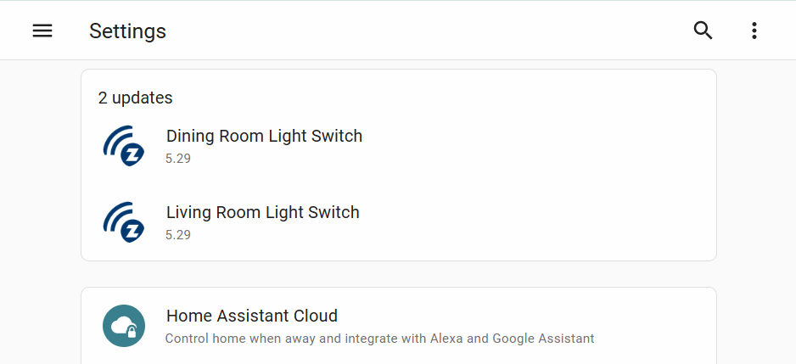Click the top header bar's empty middle area
This screenshot has width=796, height=364.
tap(424, 31)
